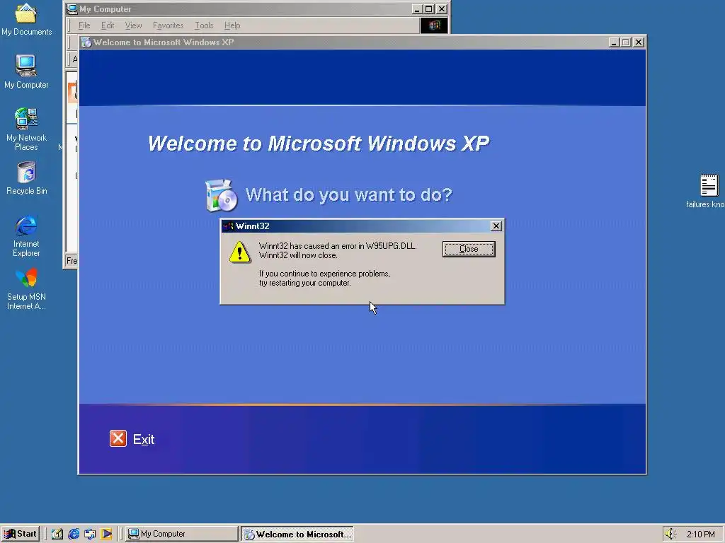Viewport: 725px width, 543px height.
Task: Click the My Computer title bar icon
Action: pyautogui.click(x=72, y=8)
